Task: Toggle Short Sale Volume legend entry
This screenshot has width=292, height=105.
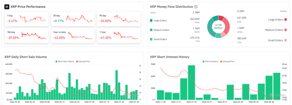Action: point(65,61)
